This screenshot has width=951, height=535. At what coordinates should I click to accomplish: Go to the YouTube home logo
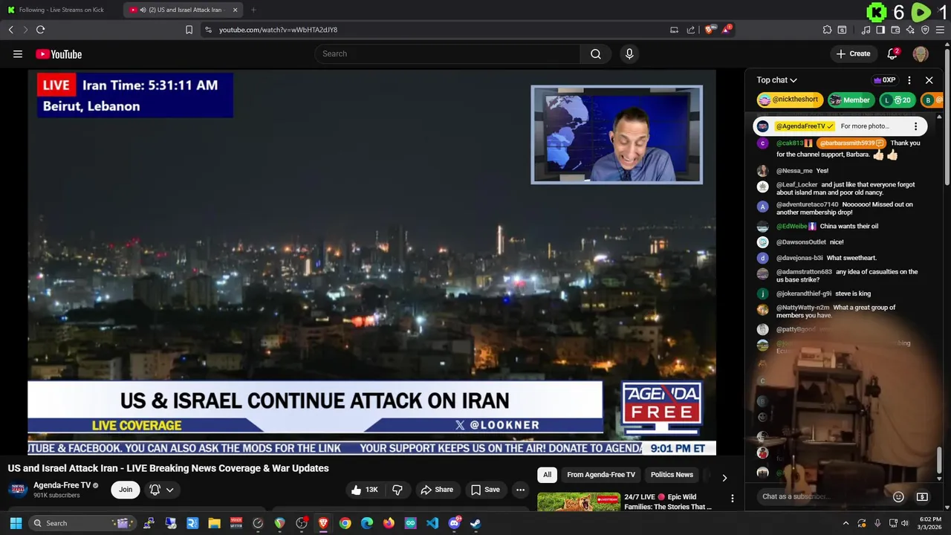pyautogui.click(x=59, y=53)
